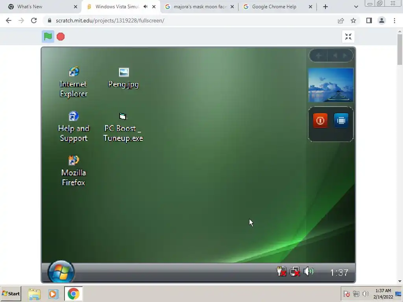This screenshot has height=302, width=403.
Task: Click the page vertical scrollbar
Action: tap(400, 50)
